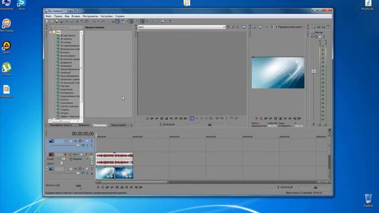This screenshot has height=213, width=379.
Task: Switch to the Проводник tab
Action: tap(83, 125)
